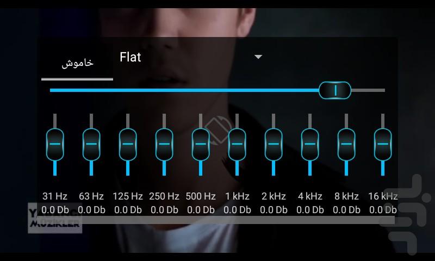Click the dropdown arrow beside Flat
Viewport: 435px width, 261px height.
point(258,57)
